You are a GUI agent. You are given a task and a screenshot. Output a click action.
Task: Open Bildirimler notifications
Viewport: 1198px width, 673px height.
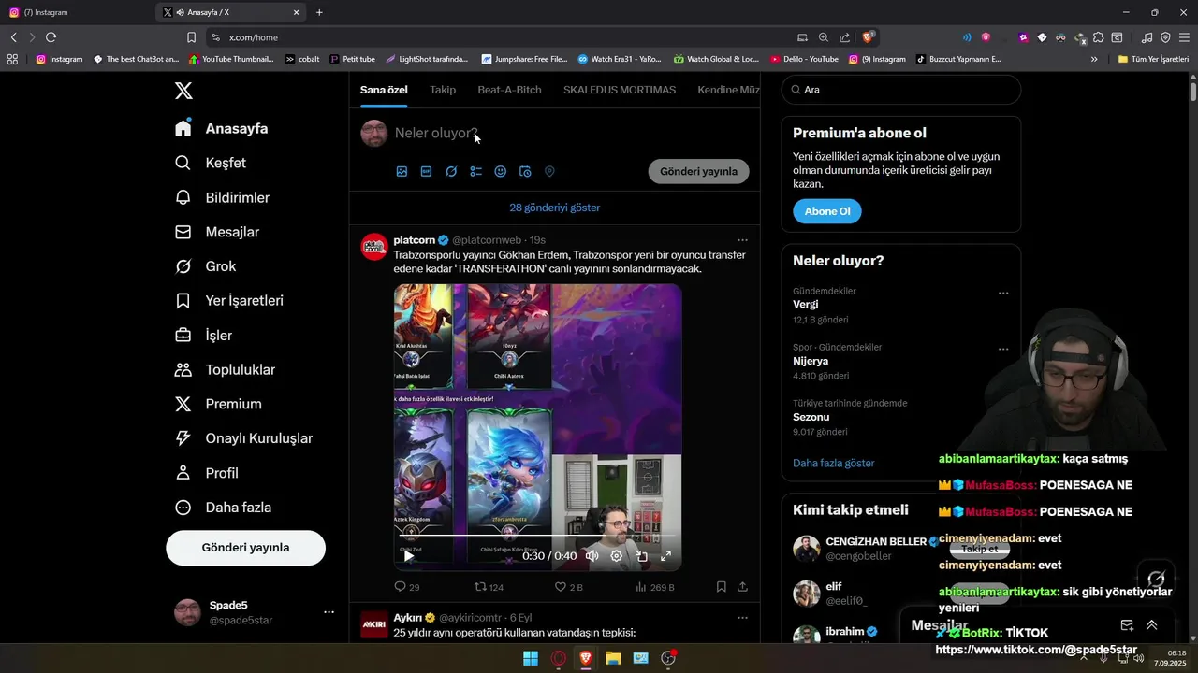[222, 197]
